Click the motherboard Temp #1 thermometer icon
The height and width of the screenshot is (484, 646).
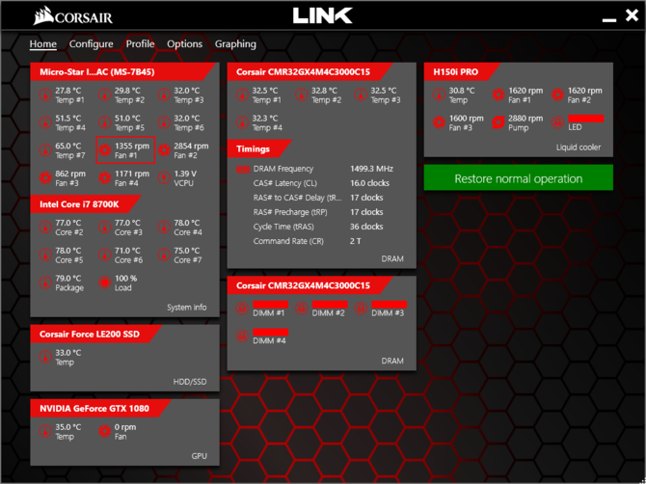click(x=45, y=94)
